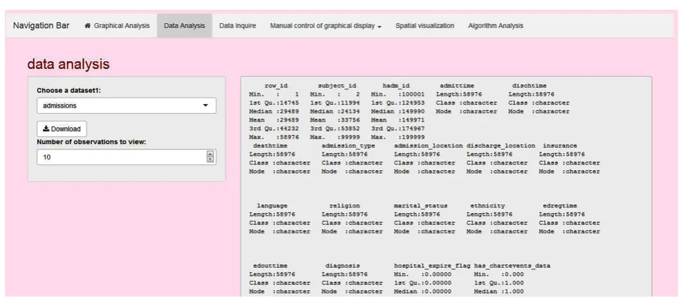Click the home icon beside Graphical Analysis
This screenshot has height=298, width=679.
(x=88, y=26)
